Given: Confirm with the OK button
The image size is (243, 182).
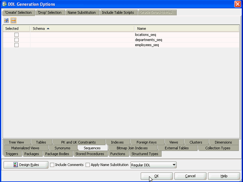Looking at the screenshot, I should 156,176.
